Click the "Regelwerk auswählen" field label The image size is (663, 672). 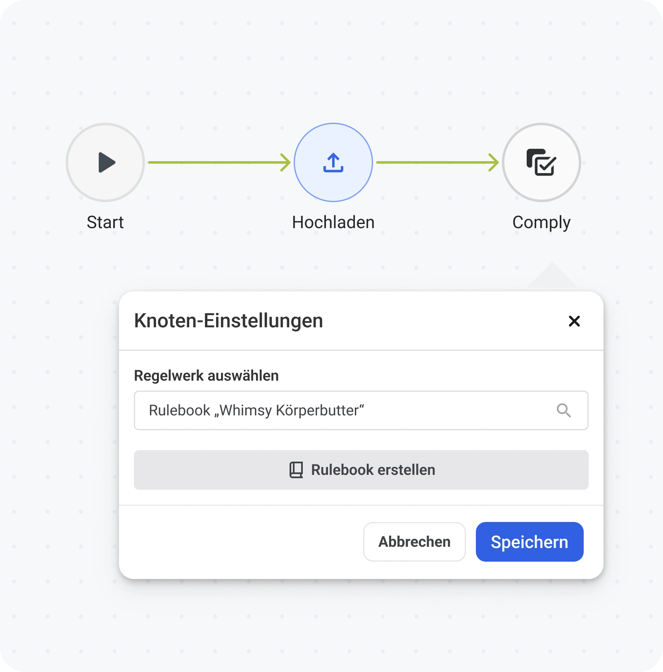206,376
